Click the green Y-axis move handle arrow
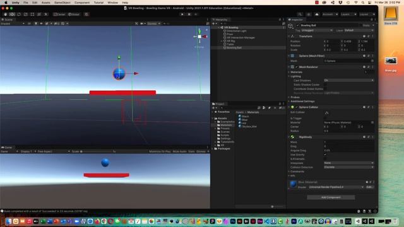The height and width of the screenshot is (227, 404). 119,57
